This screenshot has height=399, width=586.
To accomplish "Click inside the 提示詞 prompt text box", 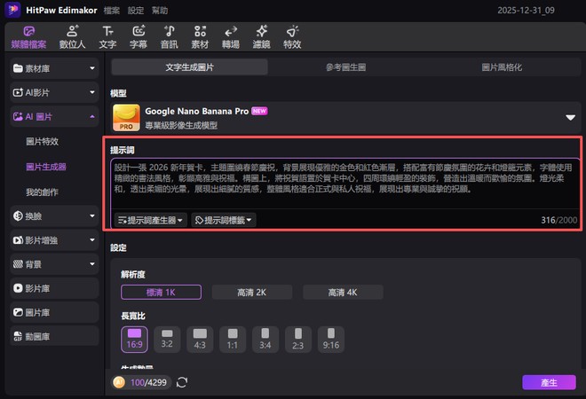I will (345, 184).
